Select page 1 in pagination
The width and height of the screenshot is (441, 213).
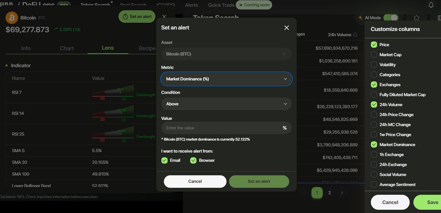[x=317, y=193]
